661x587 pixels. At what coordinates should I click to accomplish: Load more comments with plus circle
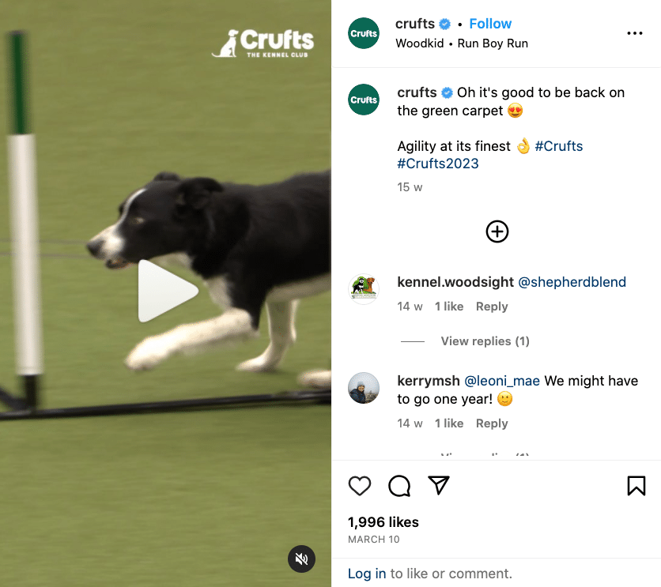point(497,231)
